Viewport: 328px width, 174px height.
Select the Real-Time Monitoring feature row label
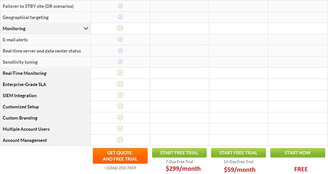[24, 73]
